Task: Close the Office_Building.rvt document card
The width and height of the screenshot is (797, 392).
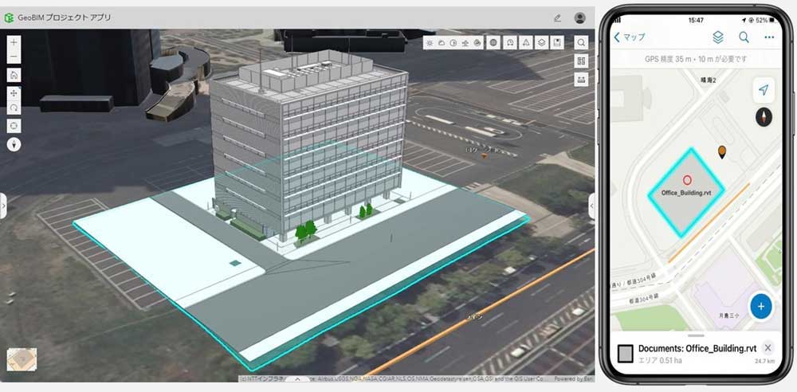Action: (768, 348)
